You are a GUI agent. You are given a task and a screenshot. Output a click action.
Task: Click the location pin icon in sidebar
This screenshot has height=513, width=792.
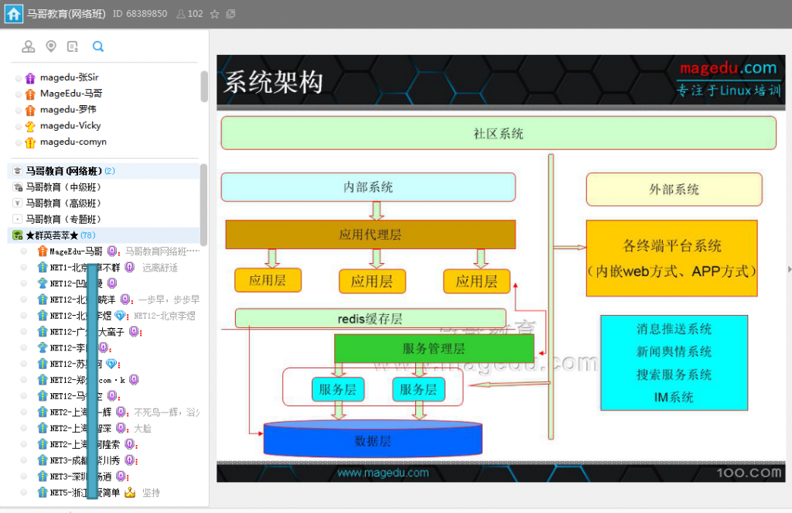(x=51, y=47)
